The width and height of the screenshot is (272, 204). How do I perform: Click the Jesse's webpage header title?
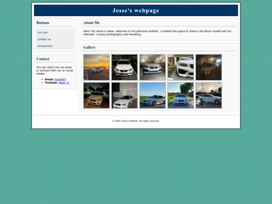tap(136, 11)
